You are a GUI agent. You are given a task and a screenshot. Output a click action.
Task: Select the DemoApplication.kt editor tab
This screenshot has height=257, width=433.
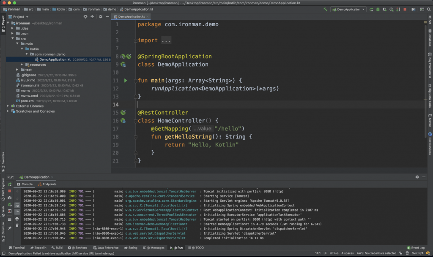pyautogui.click(x=131, y=17)
